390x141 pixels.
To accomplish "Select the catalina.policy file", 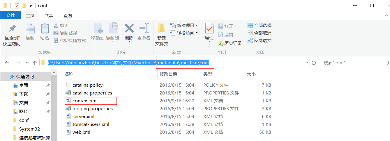I will coord(87,85).
